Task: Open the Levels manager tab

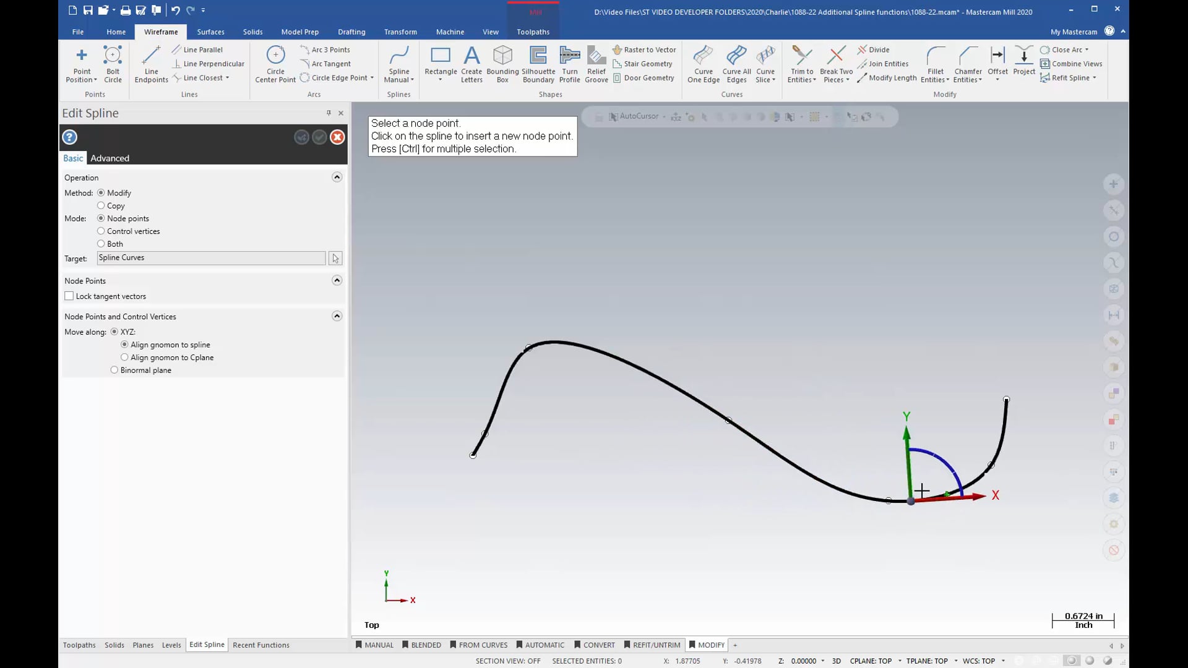Action: (171, 645)
